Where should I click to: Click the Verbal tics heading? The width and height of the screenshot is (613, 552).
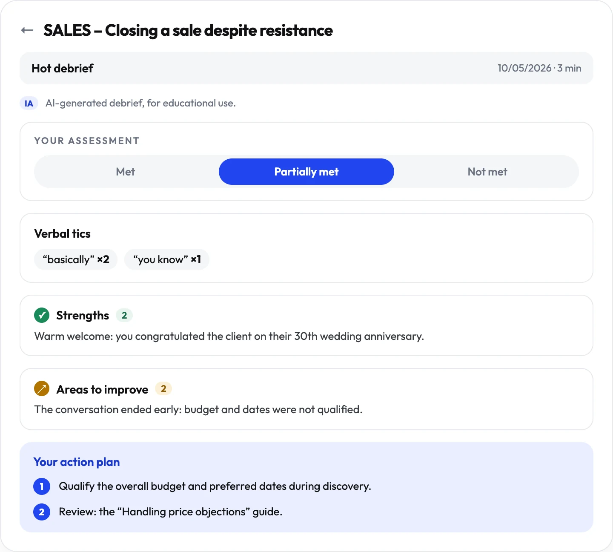click(63, 233)
